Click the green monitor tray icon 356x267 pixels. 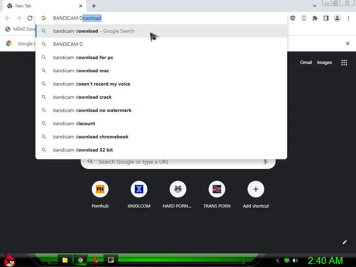[287, 260]
